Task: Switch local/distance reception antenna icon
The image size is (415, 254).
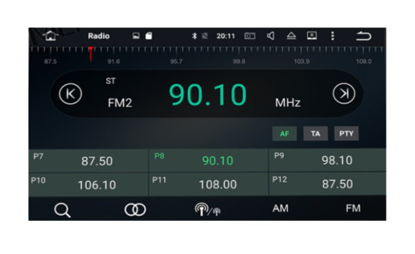Action: 207,210
